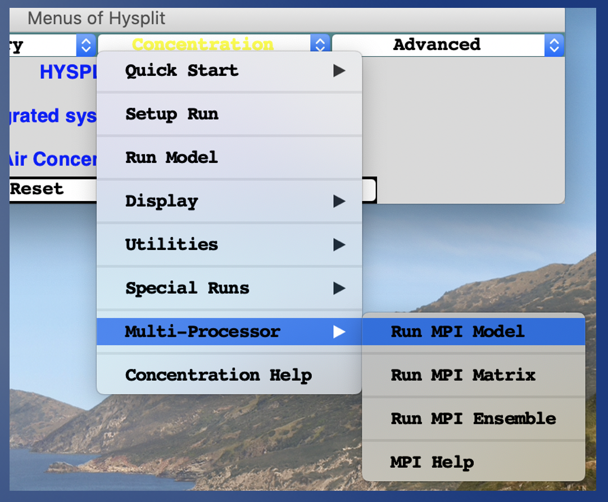Open the Display submenu

(x=229, y=202)
